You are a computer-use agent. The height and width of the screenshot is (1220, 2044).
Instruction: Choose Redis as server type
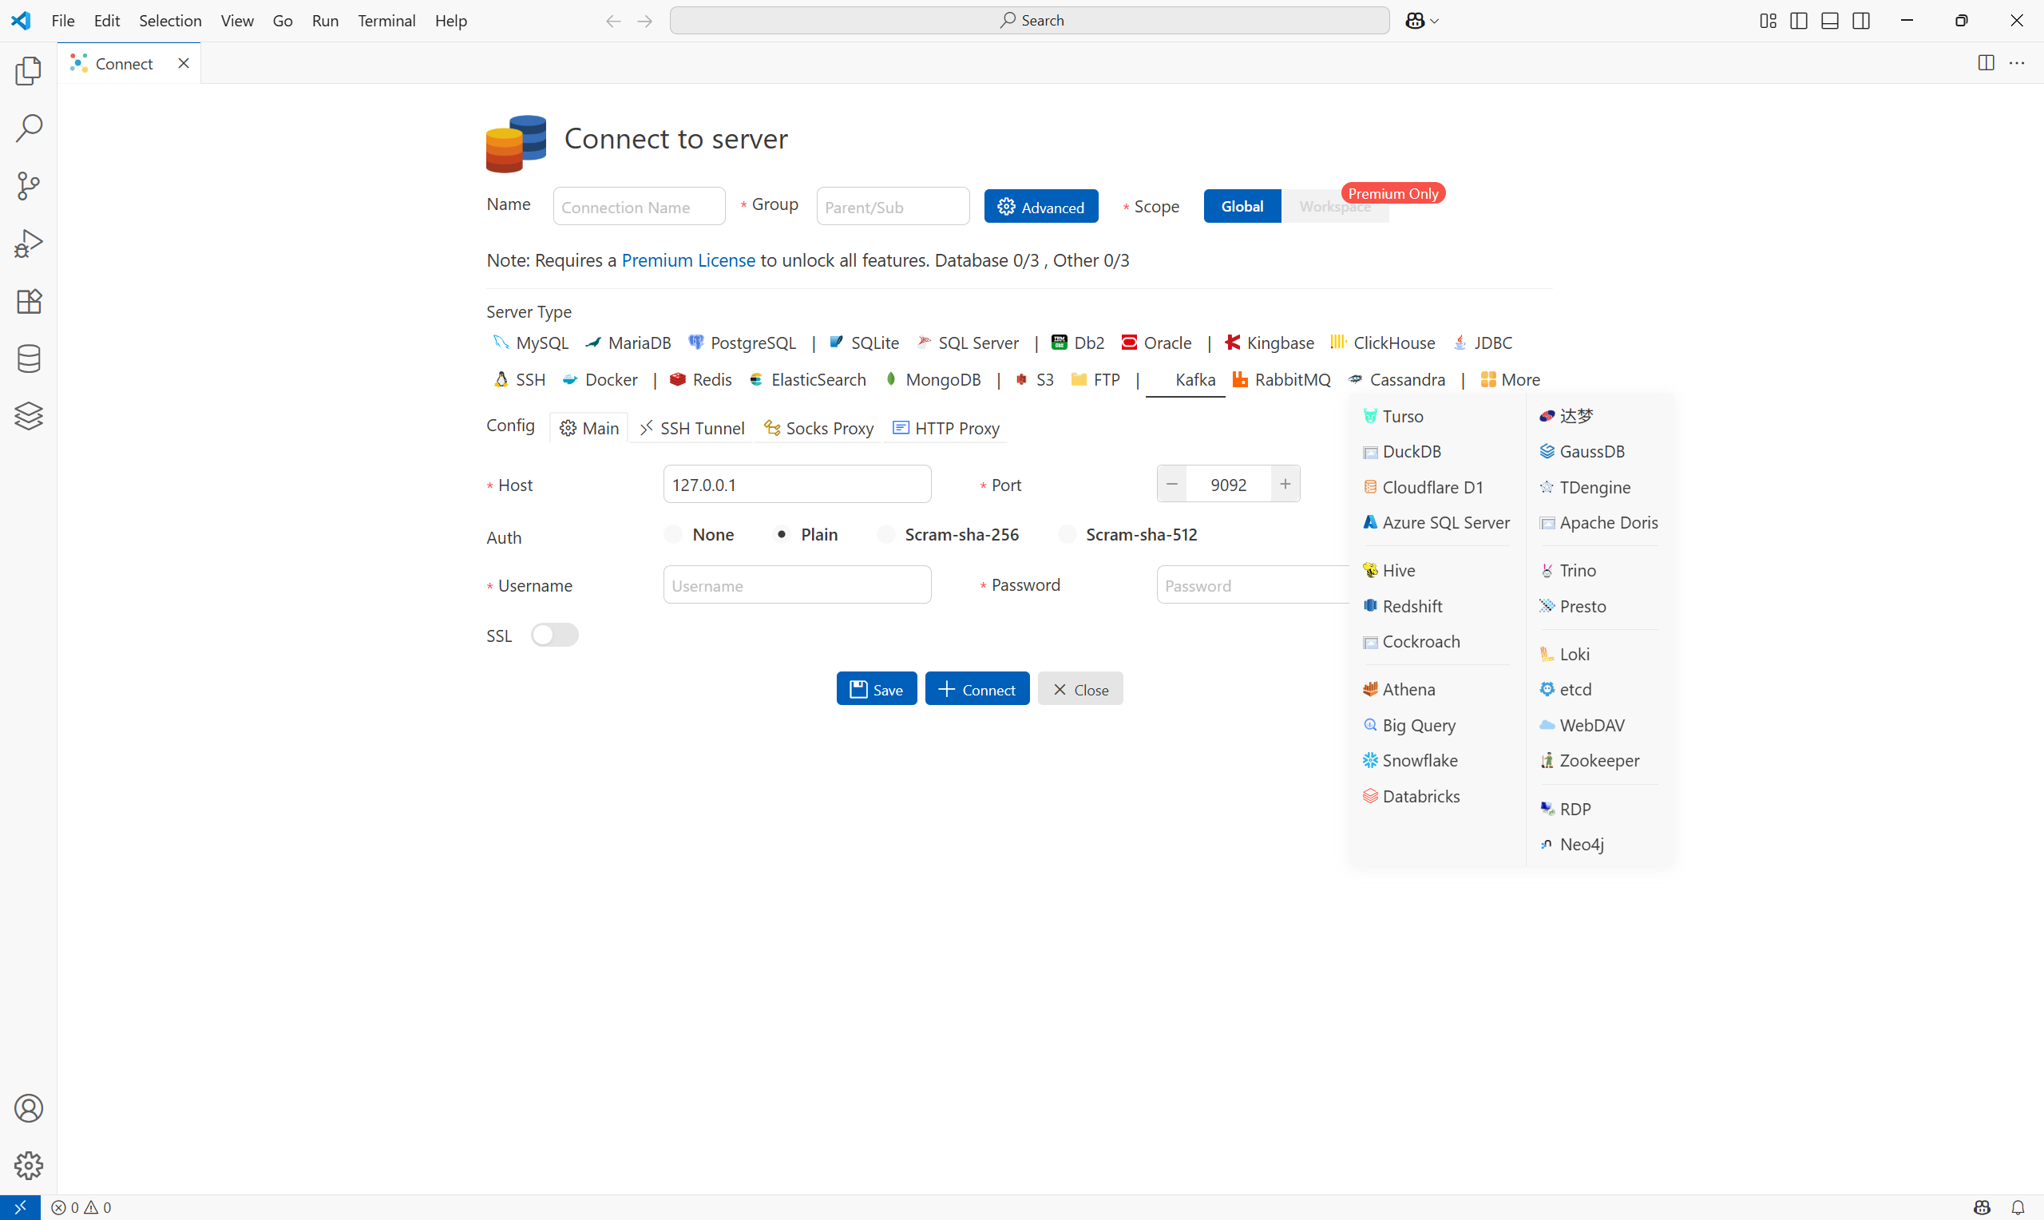[x=701, y=380]
